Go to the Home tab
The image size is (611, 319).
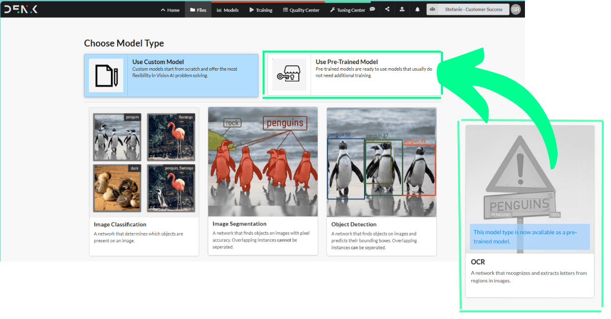point(170,10)
